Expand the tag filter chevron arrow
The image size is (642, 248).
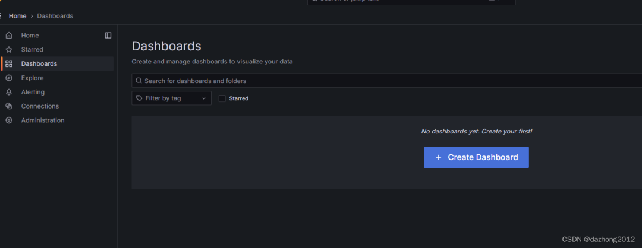coord(204,98)
